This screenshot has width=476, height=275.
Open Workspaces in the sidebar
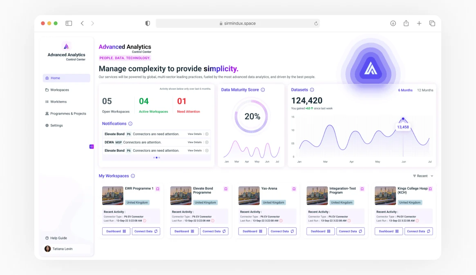tap(60, 90)
